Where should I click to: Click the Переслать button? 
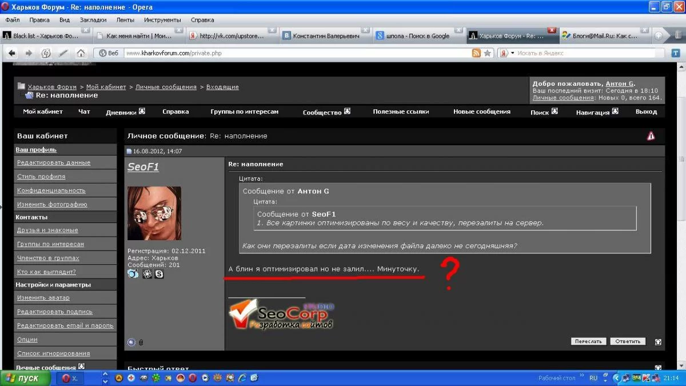tap(588, 341)
